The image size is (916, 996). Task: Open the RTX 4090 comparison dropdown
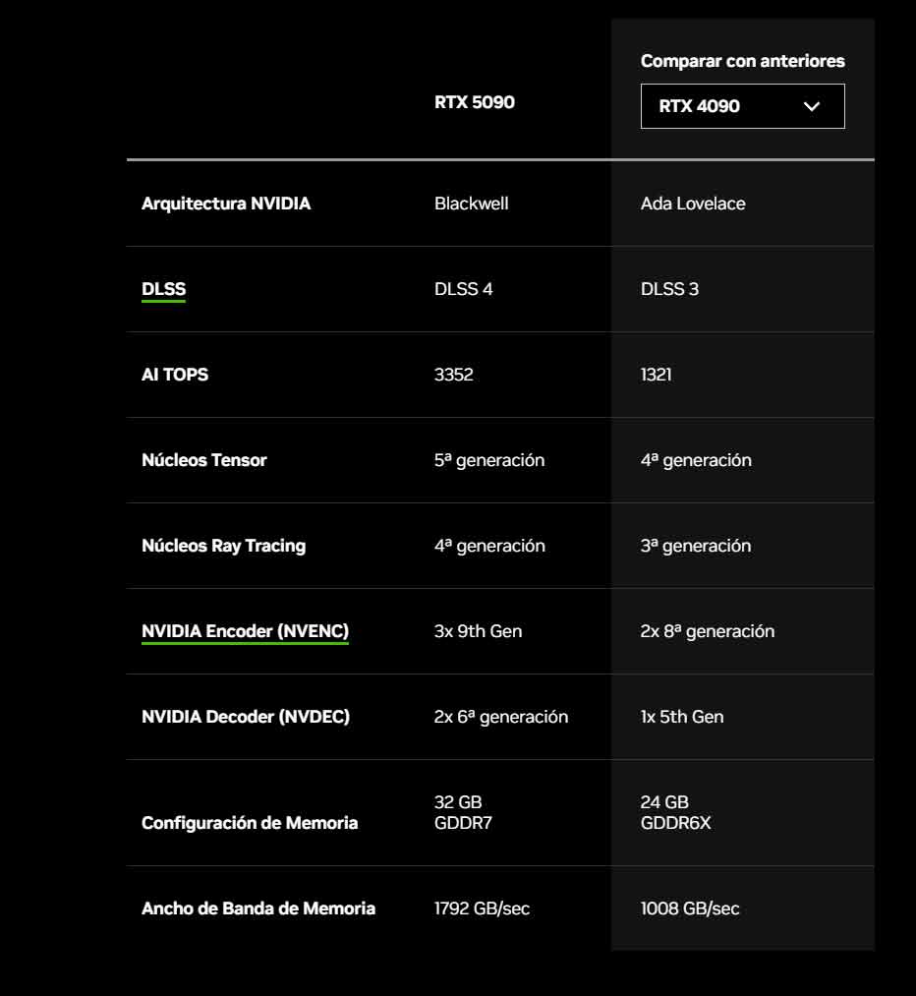[742, 106]
